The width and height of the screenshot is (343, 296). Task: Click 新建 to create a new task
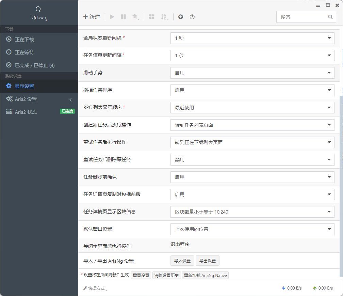pos(92,16)
